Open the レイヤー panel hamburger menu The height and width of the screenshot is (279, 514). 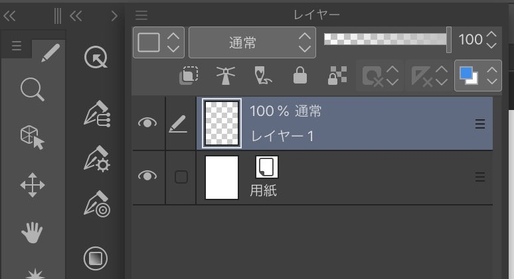click(141, 15)
